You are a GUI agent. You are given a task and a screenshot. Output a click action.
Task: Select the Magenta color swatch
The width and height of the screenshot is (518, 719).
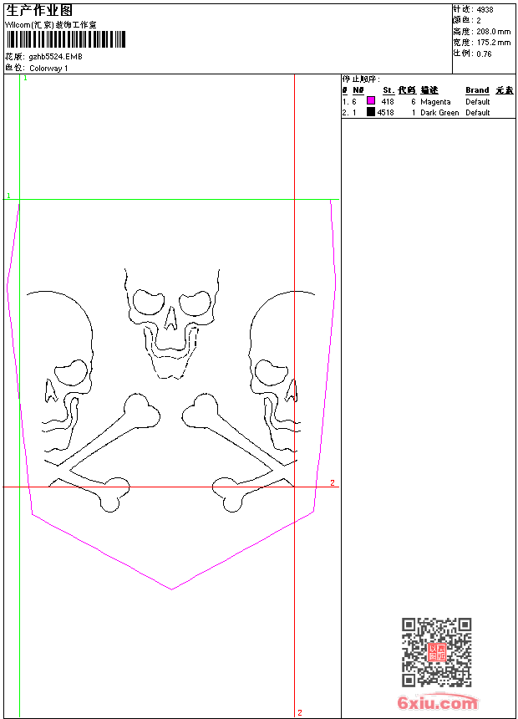point(371,101)
